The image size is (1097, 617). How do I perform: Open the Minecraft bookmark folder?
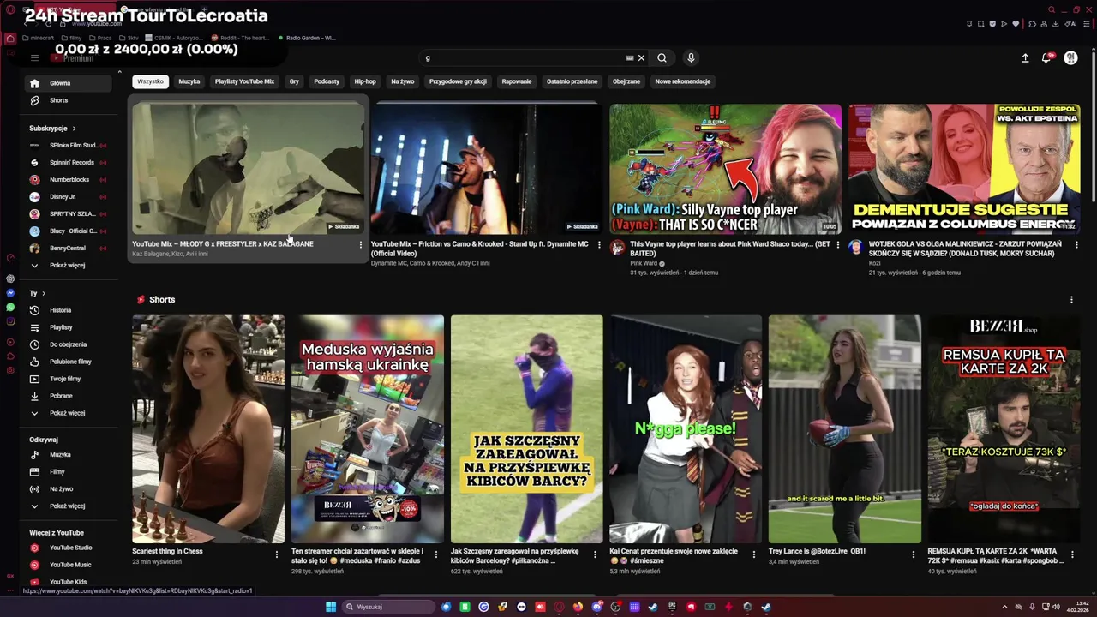pos(37,38)
